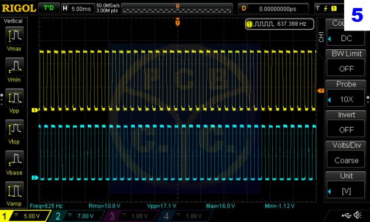Click the Freq=625 Hz measurement
The height and width of the screenshot is (222, 370).
(x=46, y=206)
